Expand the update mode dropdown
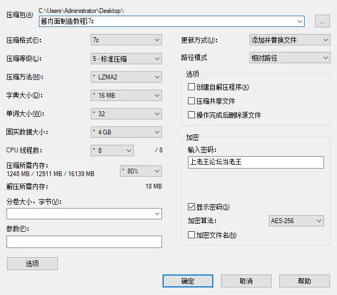The image size is (337, 295). click(289, 40)
